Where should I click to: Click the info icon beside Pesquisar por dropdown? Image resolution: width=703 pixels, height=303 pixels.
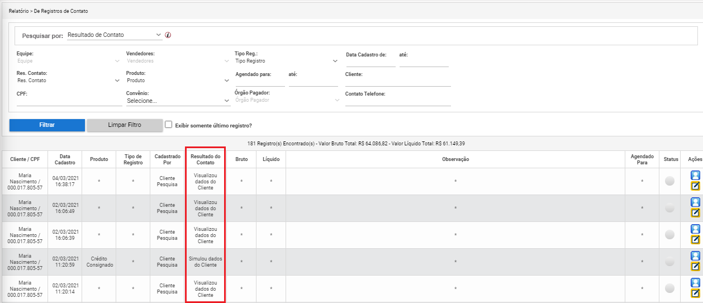pyautogui.click(x=168, y=35)
